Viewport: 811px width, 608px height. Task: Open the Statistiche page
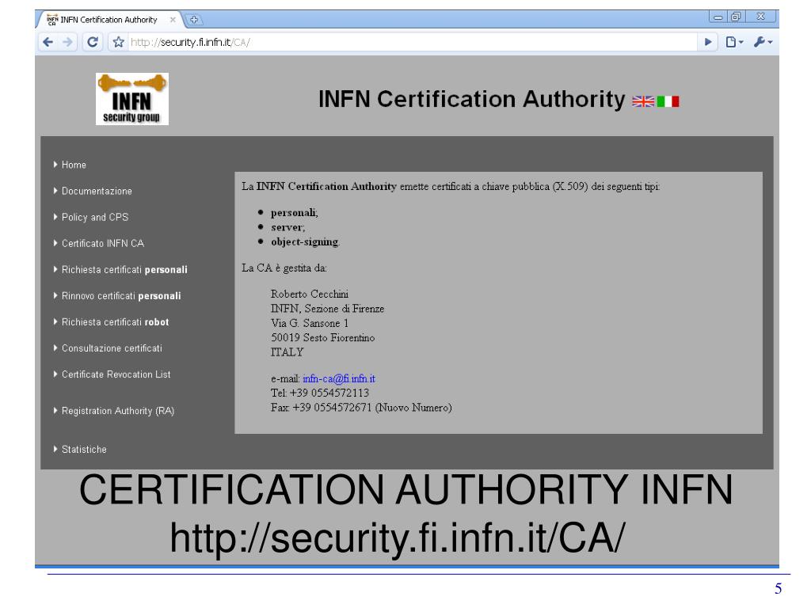tap(84, 450)
